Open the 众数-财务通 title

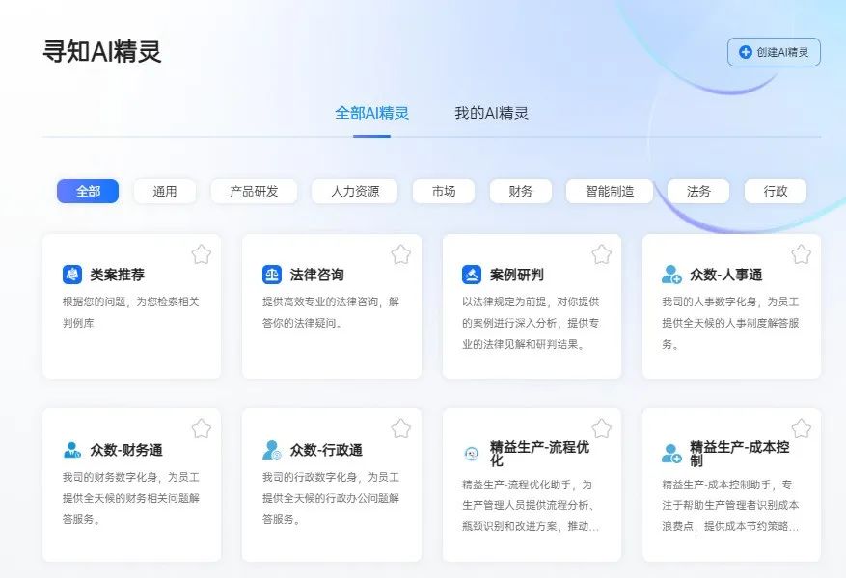click(x=126, y=450)
